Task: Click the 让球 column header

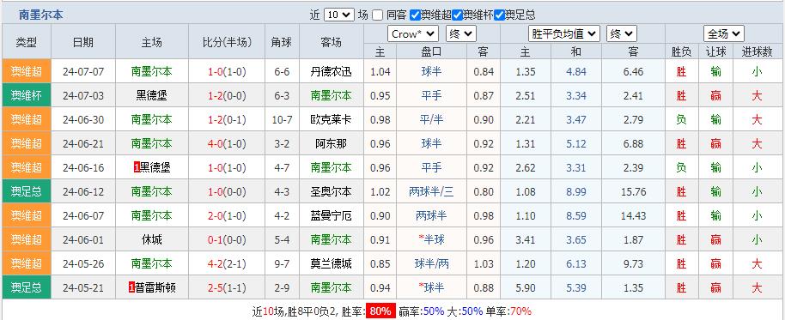Action: click(716, 51)
